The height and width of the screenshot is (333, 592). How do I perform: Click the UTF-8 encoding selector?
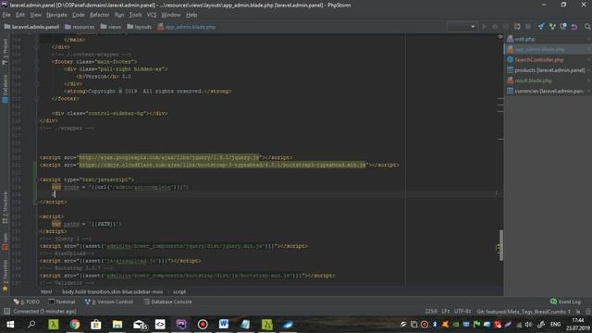click(x=462, y=312)
